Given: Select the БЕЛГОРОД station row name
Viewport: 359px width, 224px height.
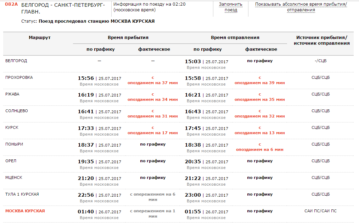Looking at the screenshot, I should [x=16, y=61].
